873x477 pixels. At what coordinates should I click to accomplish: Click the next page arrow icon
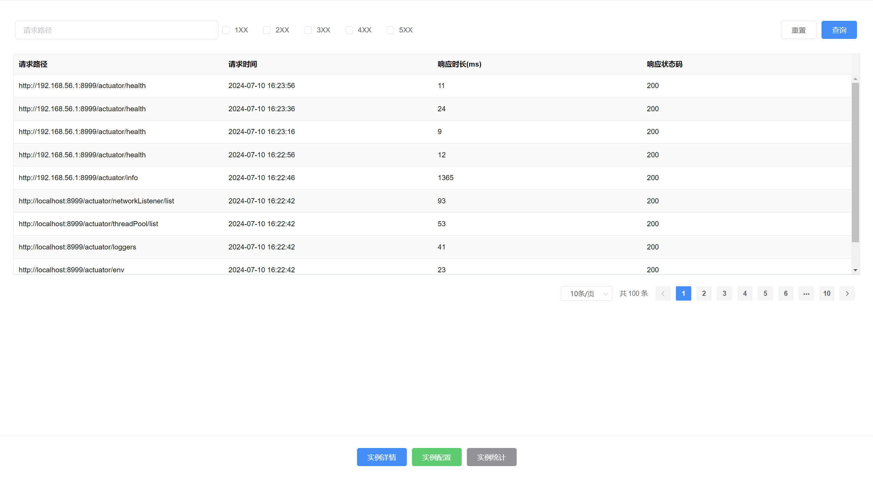pos(847,293)
